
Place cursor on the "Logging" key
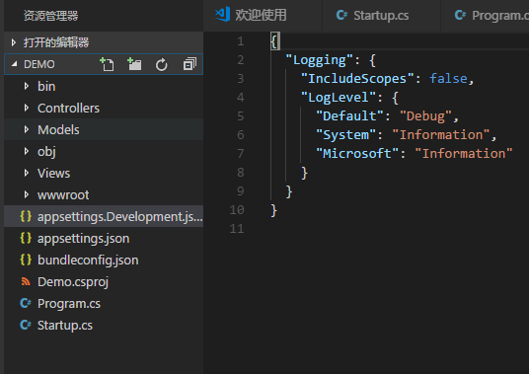319,60
